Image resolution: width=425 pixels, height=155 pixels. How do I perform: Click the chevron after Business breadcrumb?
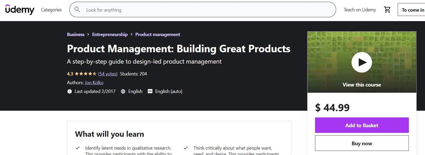point(88,34)
